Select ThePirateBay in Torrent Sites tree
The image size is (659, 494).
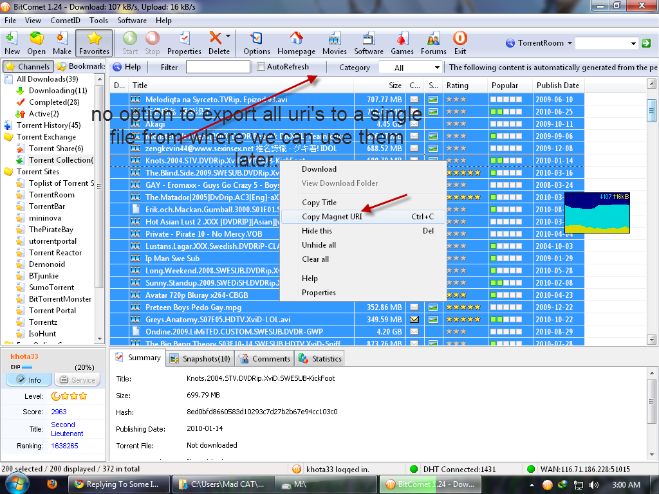(51, 230)
